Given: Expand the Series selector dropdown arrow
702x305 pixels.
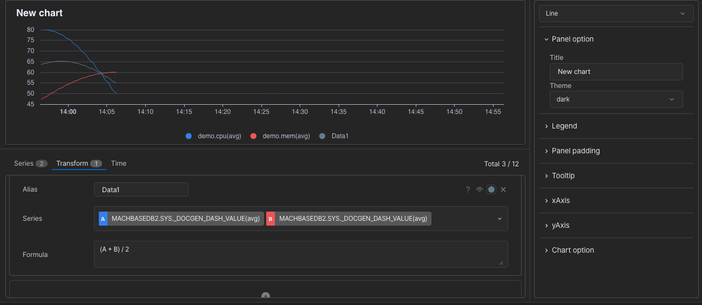Looking at the screenshot, I should coord(500,219).
